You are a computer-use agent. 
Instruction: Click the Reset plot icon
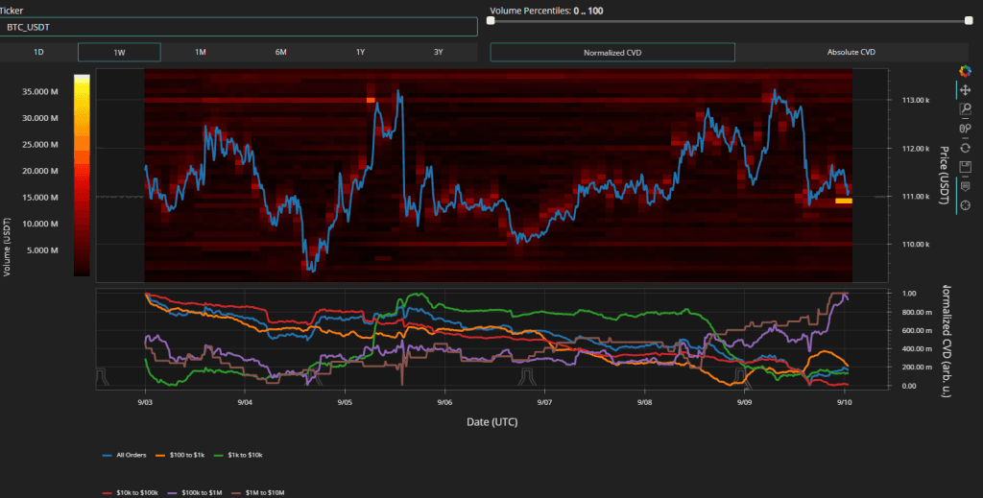coord(965,147)
